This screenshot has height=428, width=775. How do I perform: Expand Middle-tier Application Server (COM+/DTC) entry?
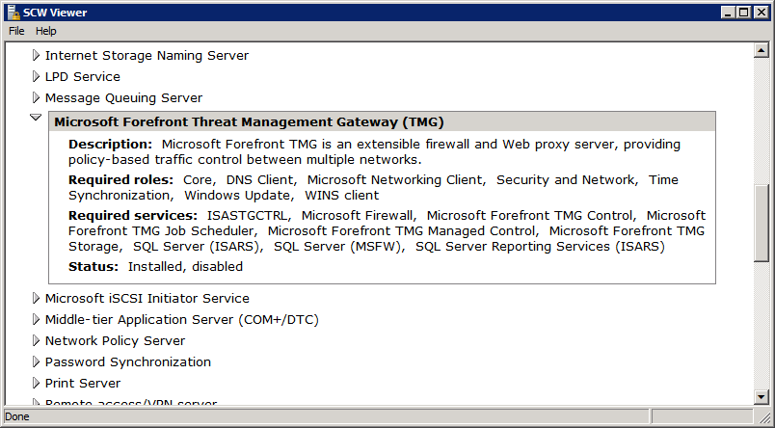pyautogui.click(x=36, y=320)
